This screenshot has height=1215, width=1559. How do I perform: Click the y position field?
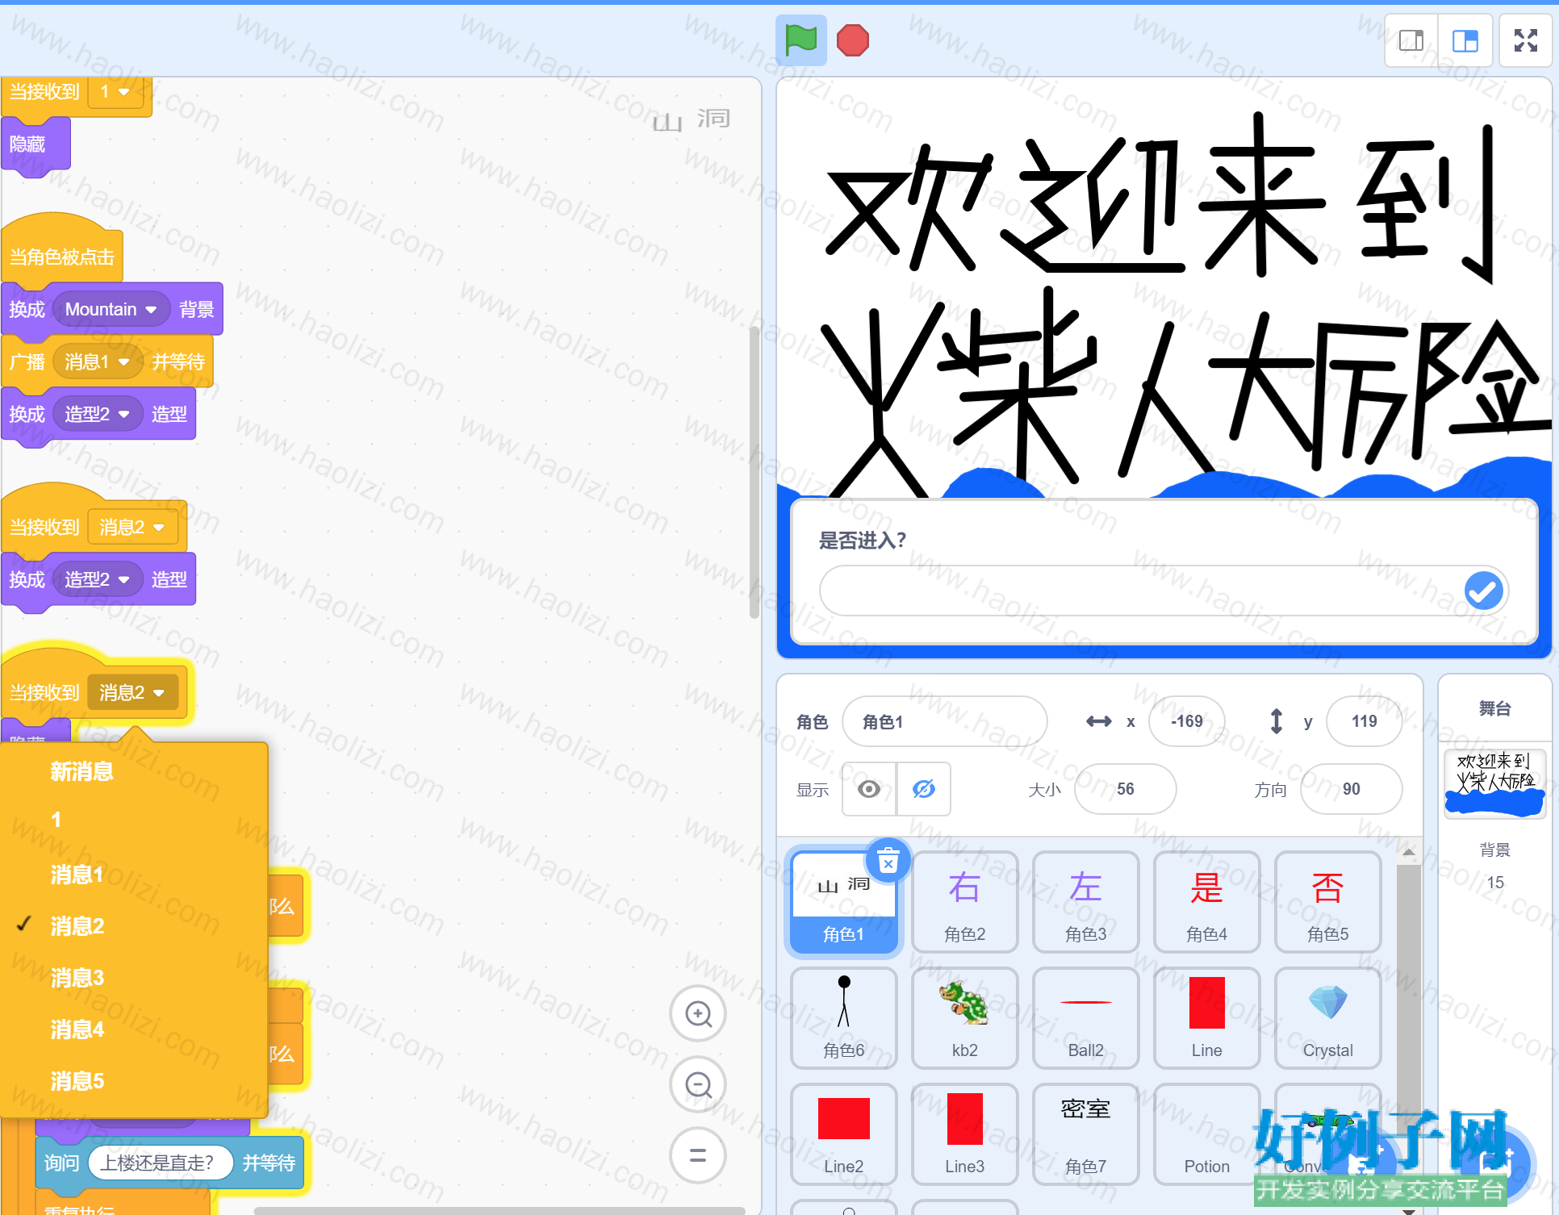(x=1364, y=721)
